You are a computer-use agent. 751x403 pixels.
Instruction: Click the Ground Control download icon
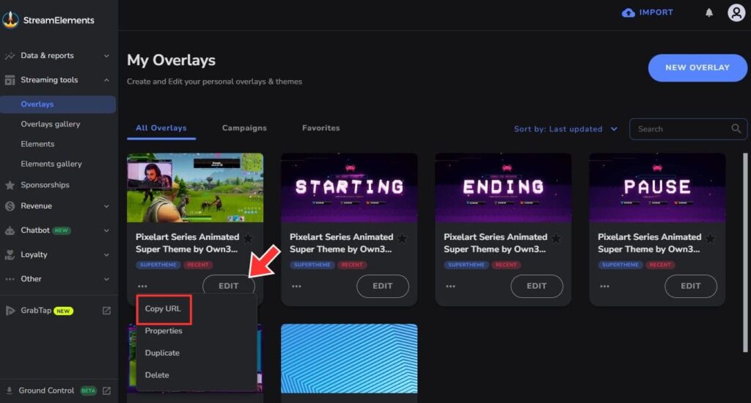[9, 391]
